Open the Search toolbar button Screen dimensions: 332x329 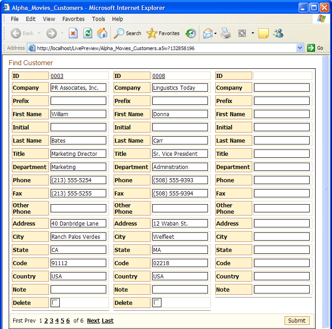[x=128, y=33]
